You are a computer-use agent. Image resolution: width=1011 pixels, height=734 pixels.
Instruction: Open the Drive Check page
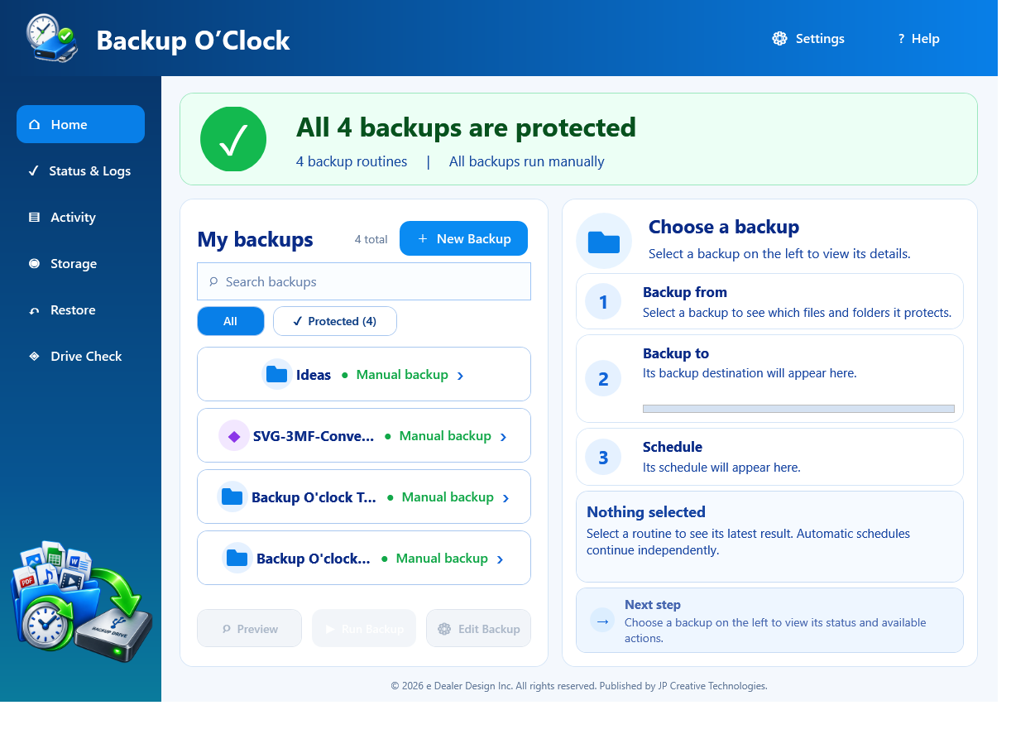pos(80,356)
